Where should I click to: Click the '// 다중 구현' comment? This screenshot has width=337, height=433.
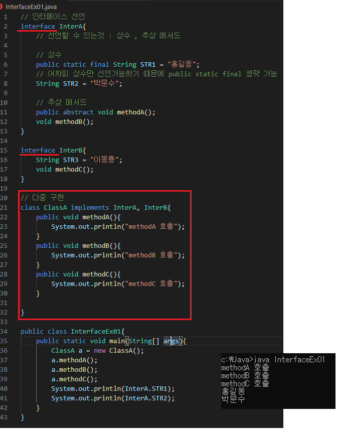(43, 198)
